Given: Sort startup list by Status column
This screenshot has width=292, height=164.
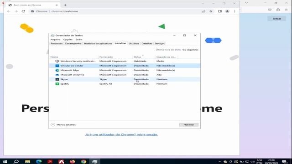Looking at the screenshot, I should [143, 56].
